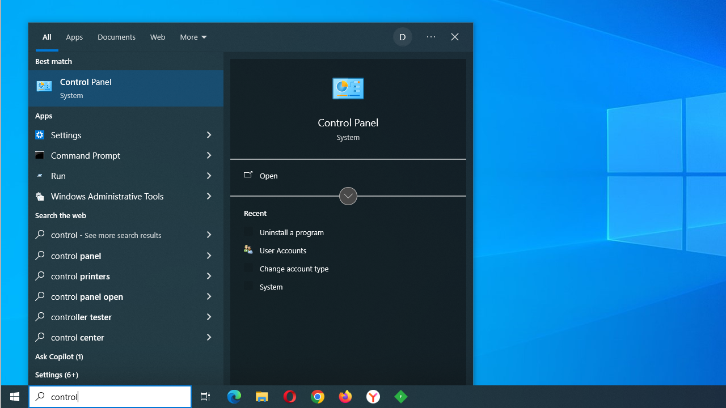Viewport: 726px width, 408px height.
Task: Open recent item Uninstall a program
Action: pos(292,232)
